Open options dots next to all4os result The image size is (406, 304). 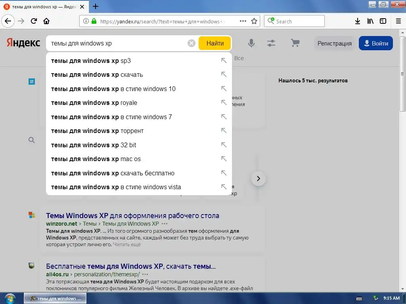tap(145, 274)
